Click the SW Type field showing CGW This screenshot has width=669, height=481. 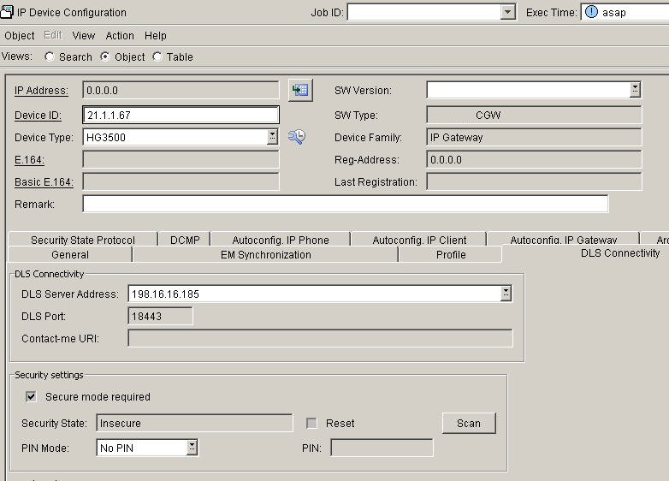pos(534,115)
